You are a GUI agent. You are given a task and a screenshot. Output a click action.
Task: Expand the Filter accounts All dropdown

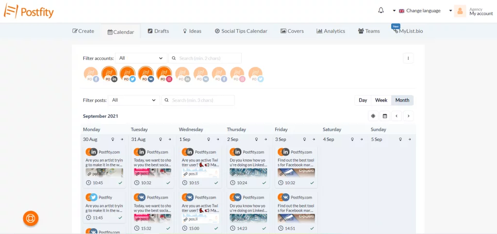coord(141,58)
